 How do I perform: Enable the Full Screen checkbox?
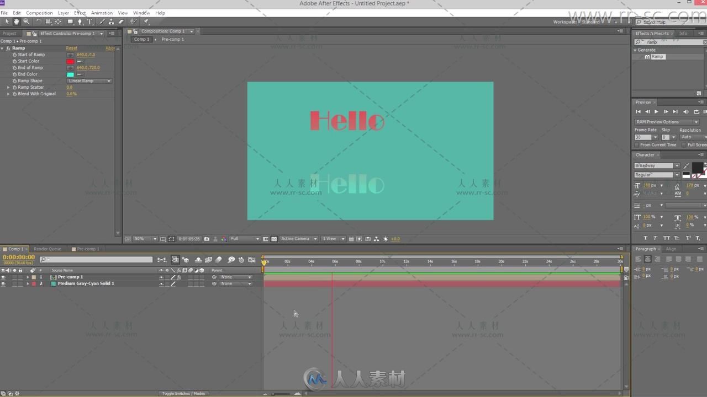click(684, 145)
